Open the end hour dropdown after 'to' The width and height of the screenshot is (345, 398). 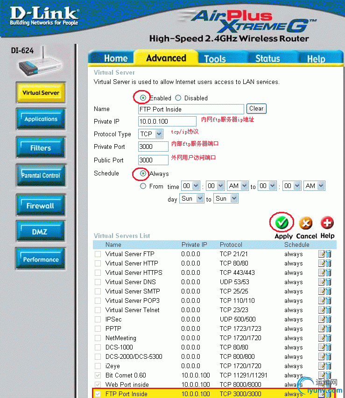(x=267, y=186)
